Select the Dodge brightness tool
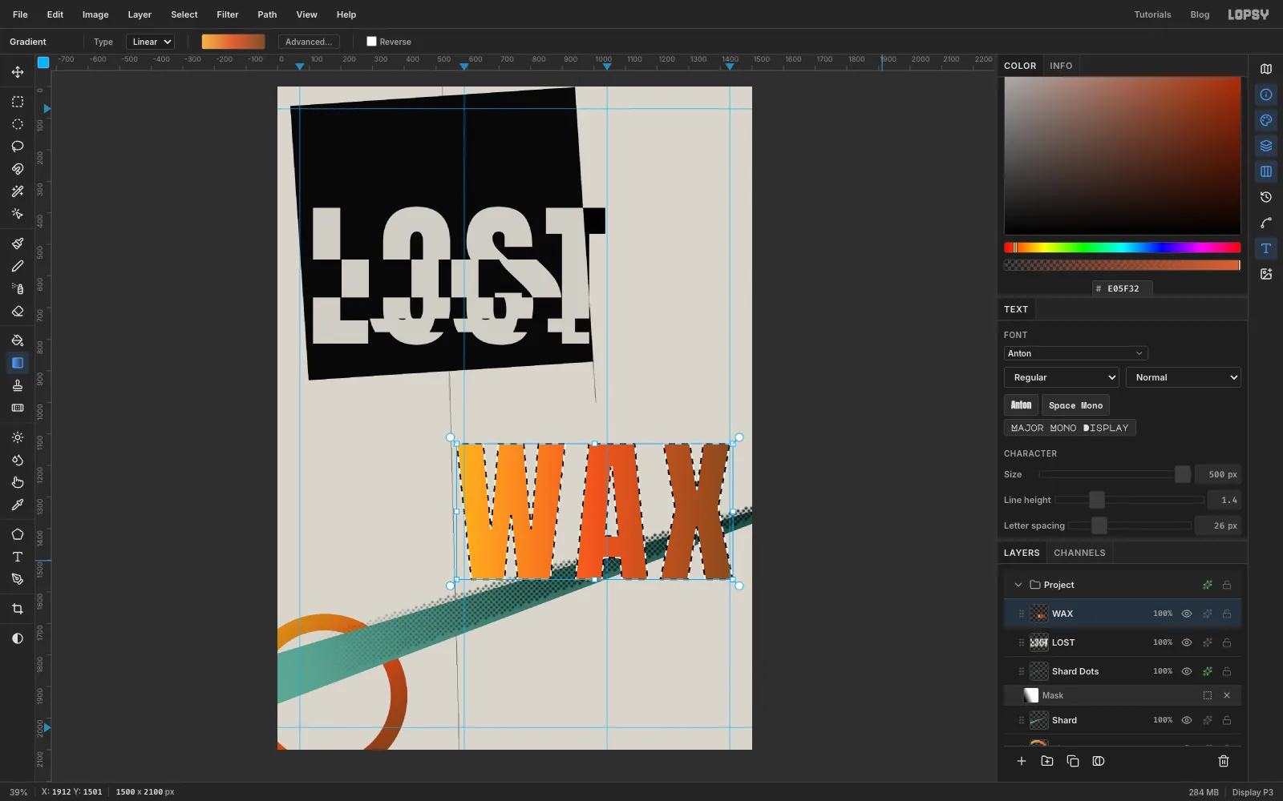This screenshot has height=801, width=1283. (x=18, y=437)
